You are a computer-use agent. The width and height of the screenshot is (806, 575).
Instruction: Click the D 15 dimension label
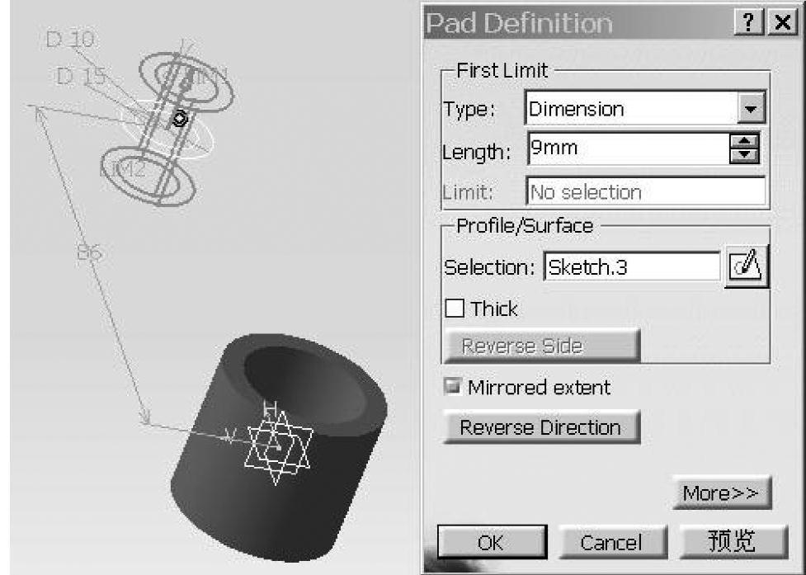pos(81,76)
